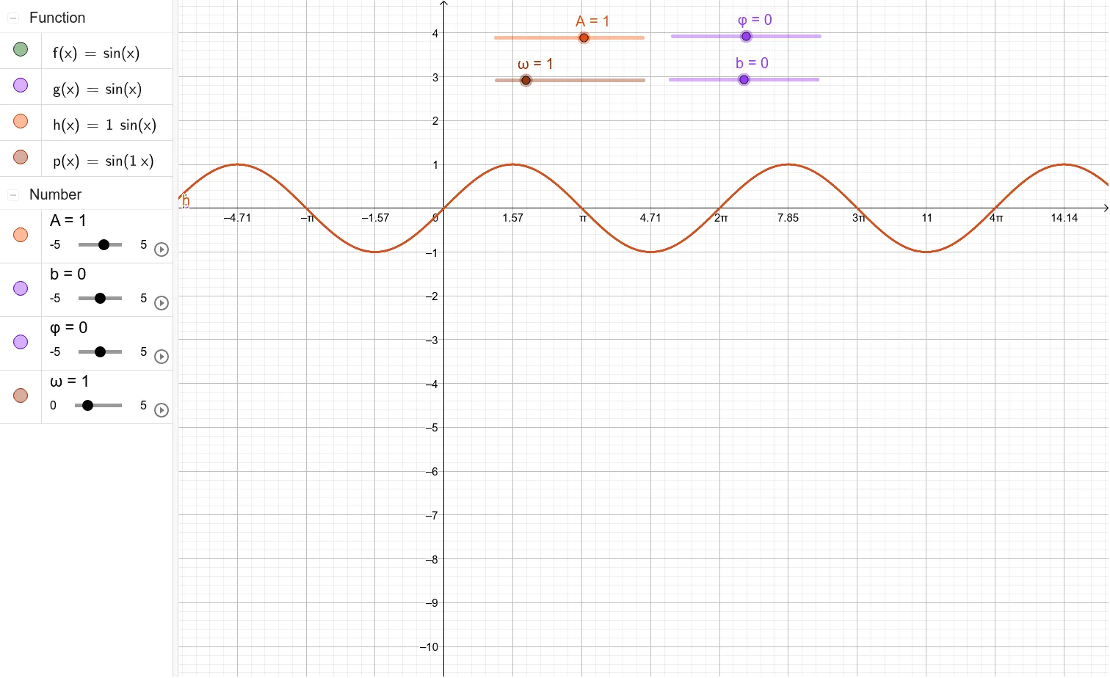Screen dimensions: 1110x678
Task: Click the b = 0 label above graph slider
Action: [x=752, y=63]
